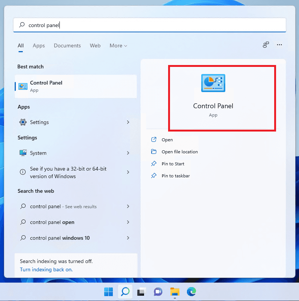Screen dimensions: 299x301
Task: Click the pin icon next to Pin to Start
Action: tap(154, 163)
